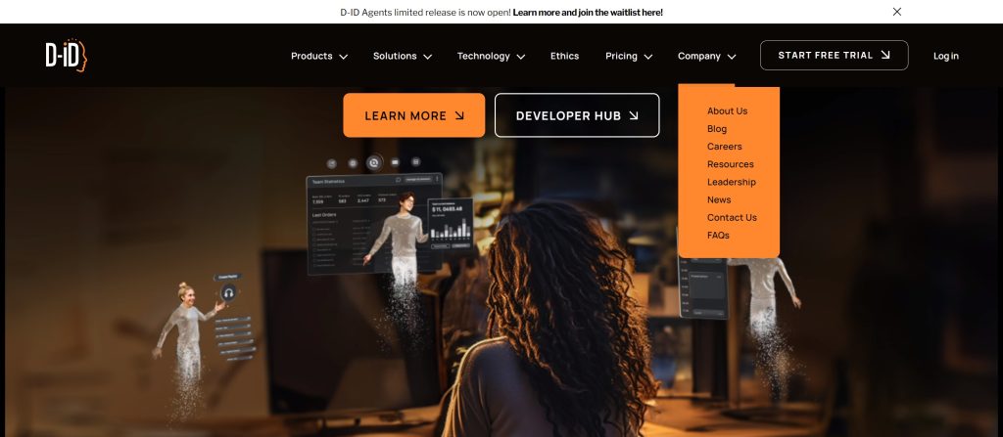The width and height of the screenshot is (1003, 437).
Task: Open the Technology menu
Action: pyautogui.click(x=483, y=56)
